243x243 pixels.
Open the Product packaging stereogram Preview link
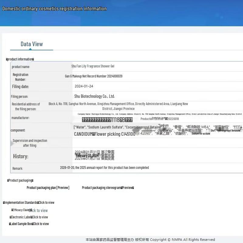pos(108,188)
